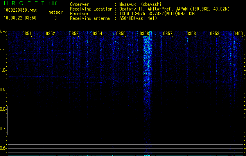Click the Receiving Location field label
This screenshot has height=156, width=246.
click(91, 9)
